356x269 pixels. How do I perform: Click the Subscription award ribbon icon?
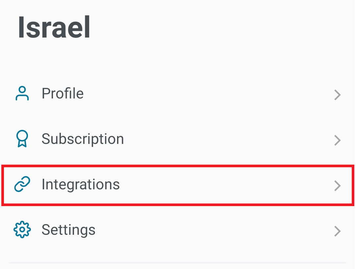coord(22,139)
